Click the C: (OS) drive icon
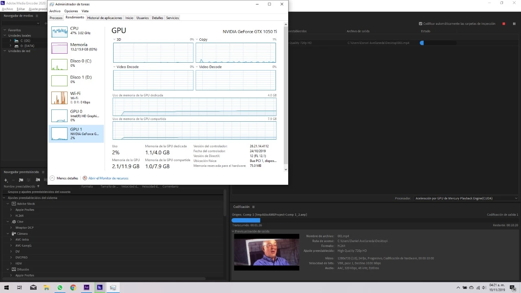Image resolution: width=521 pixels, height=293 pixels. coord(17,41)
